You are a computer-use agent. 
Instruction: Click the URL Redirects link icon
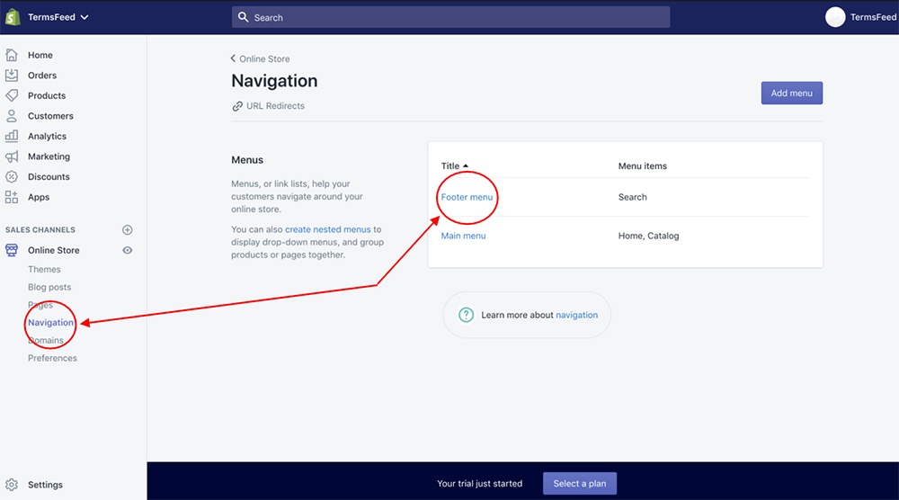click(x=237, y=106)
